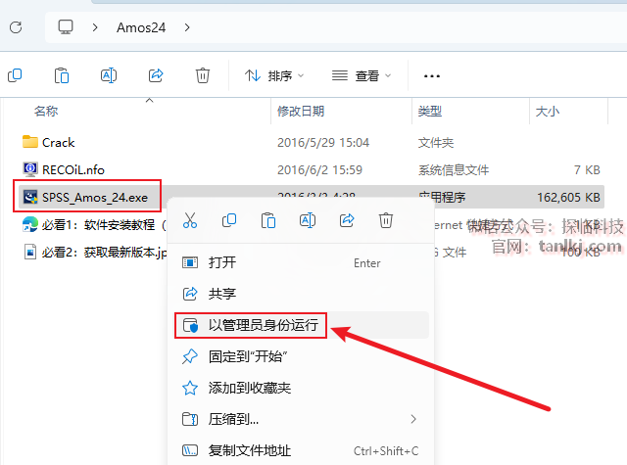This screenshot has width=627, height=465.
Task: Click the context menu Cut scissors icon
Action: click(x=189, y=220)
